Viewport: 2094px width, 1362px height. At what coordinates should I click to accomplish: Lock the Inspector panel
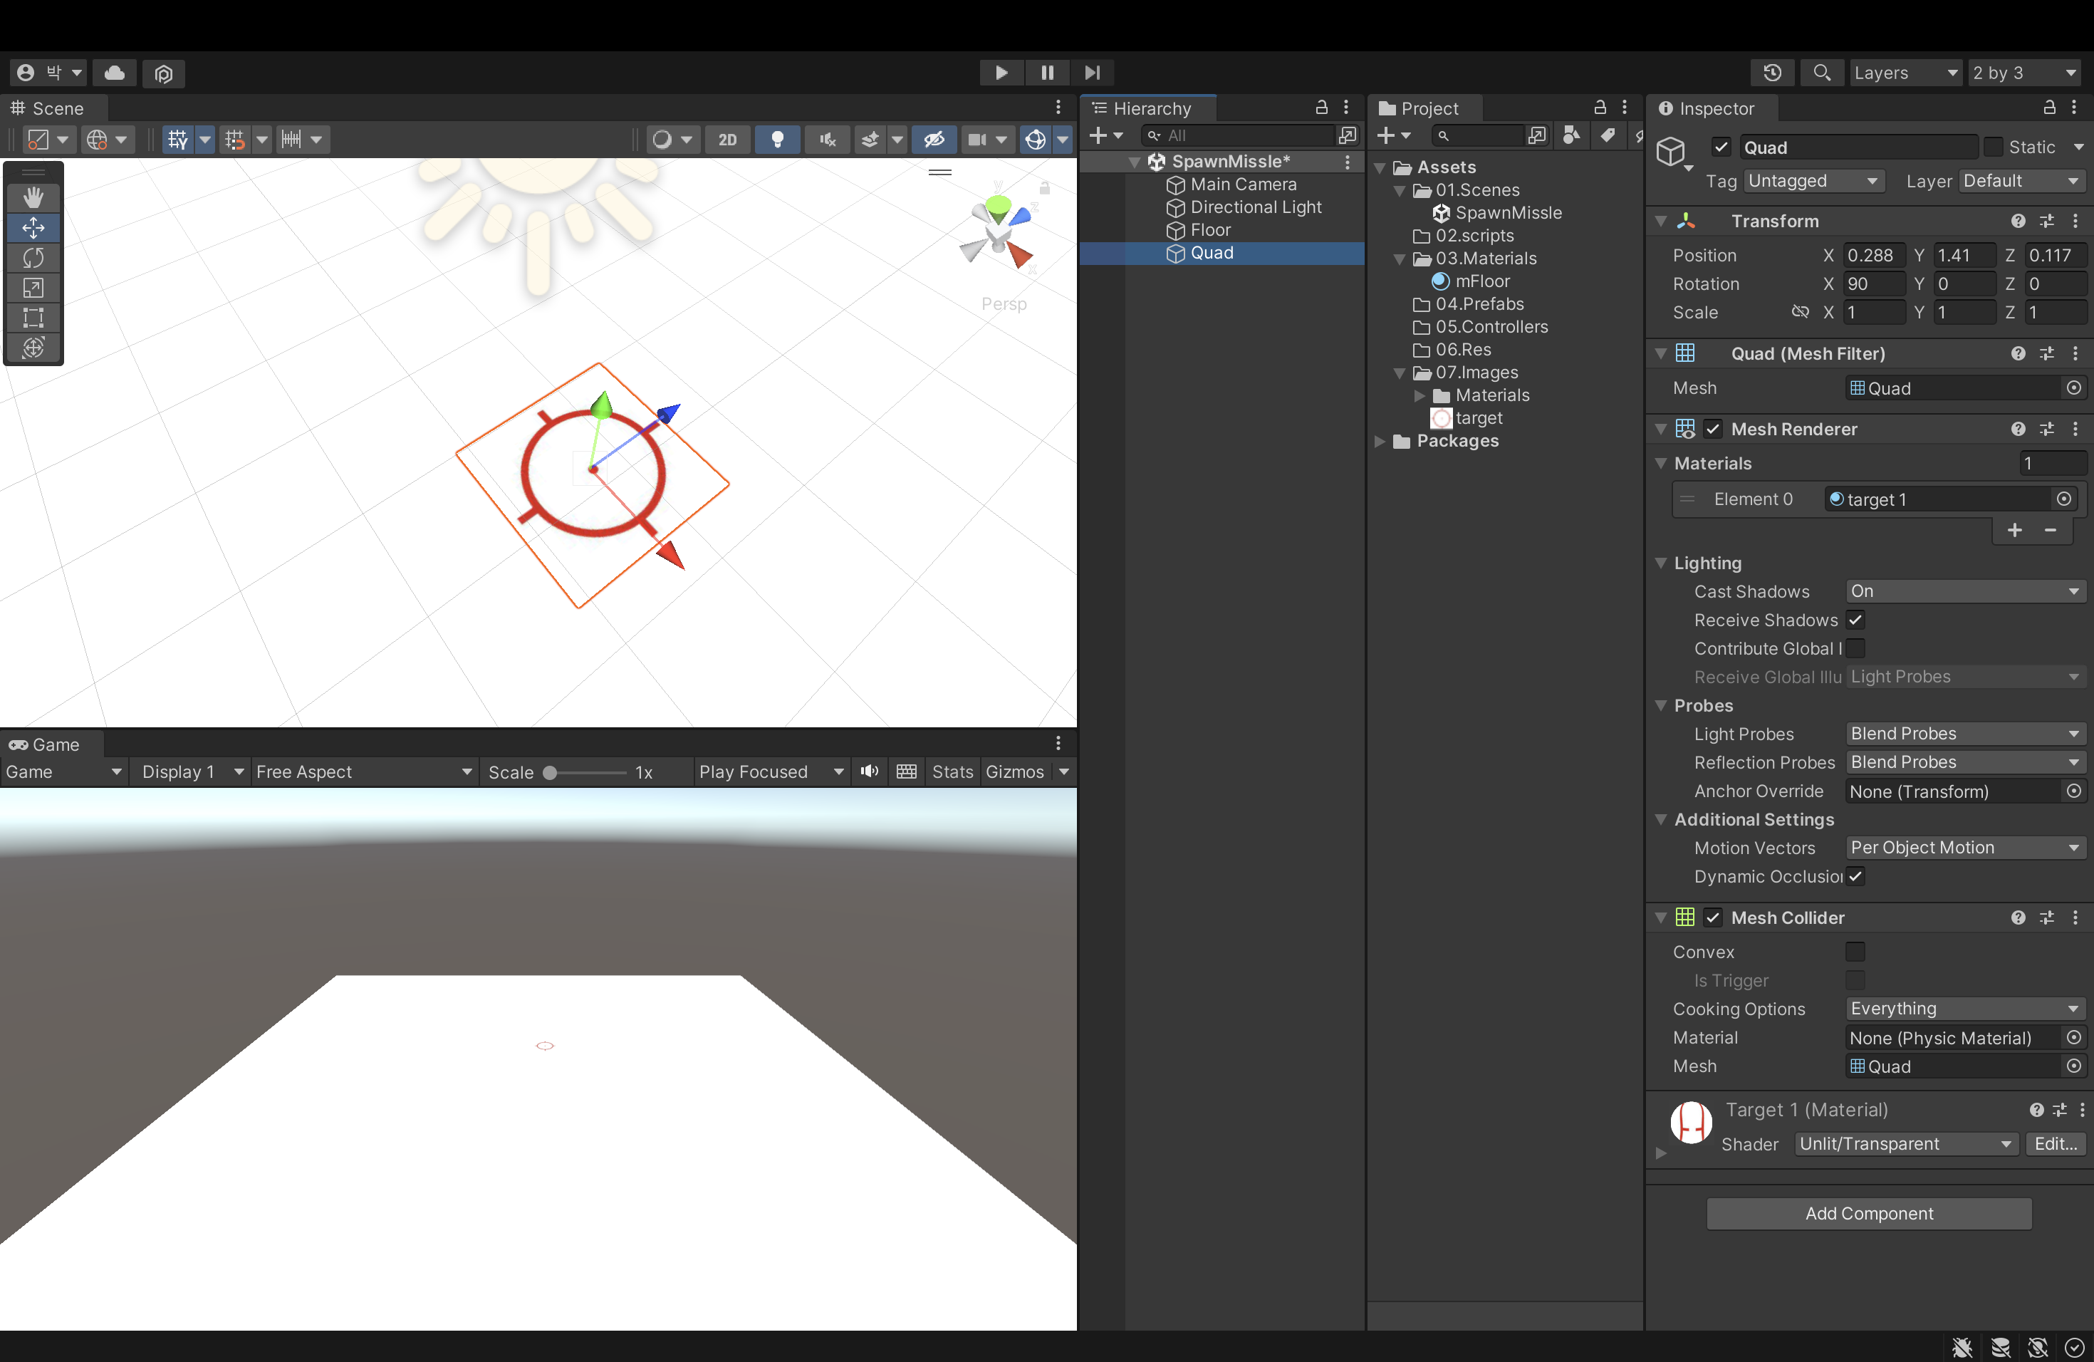coord(2049,108)
